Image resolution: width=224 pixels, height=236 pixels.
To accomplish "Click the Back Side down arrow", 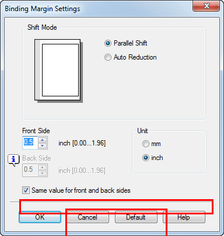I will point(43,173).
